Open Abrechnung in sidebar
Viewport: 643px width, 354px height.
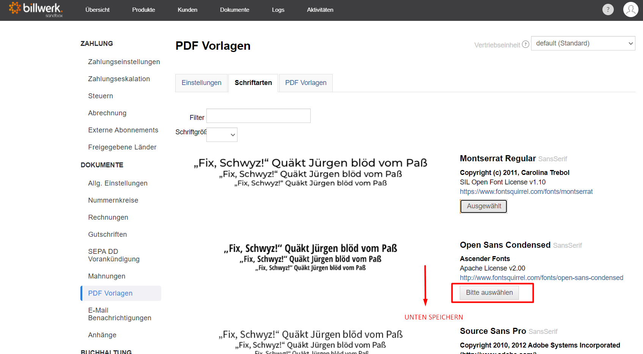pyautogui.click(x=107, y=113)
